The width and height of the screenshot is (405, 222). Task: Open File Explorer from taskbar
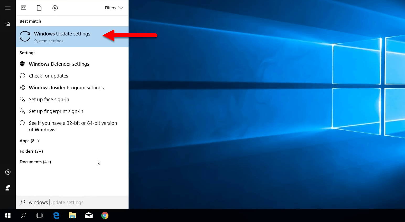click(x=72, y=215)
